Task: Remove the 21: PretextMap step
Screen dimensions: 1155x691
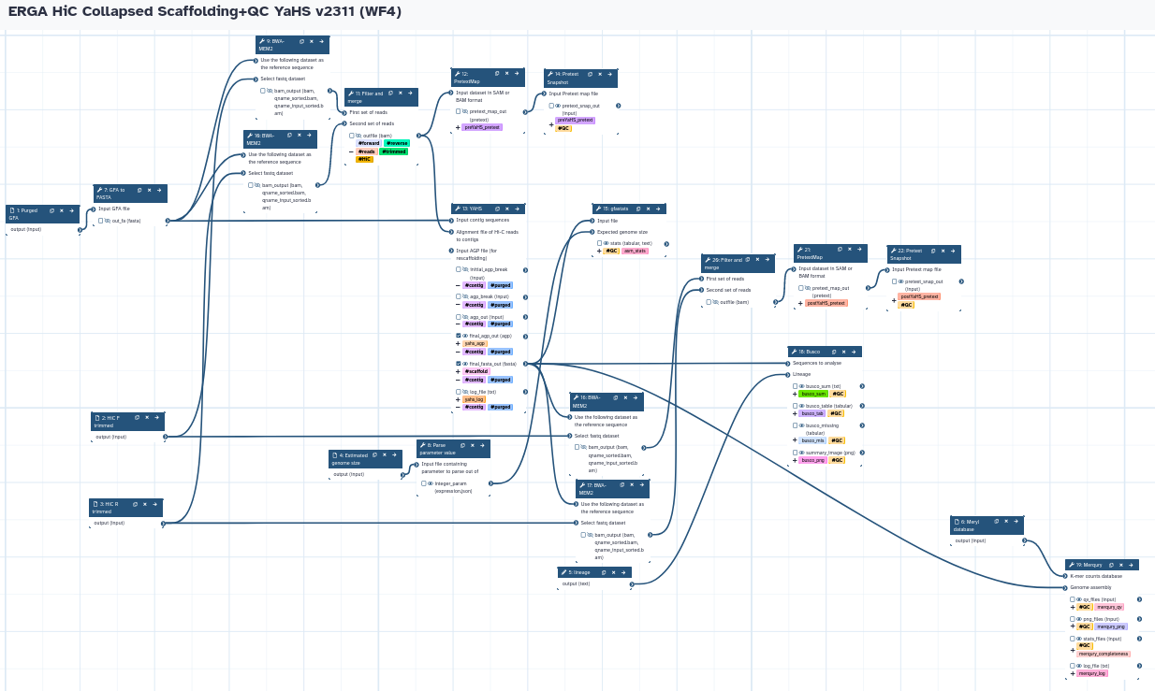Action: click(x=849, y=250)
